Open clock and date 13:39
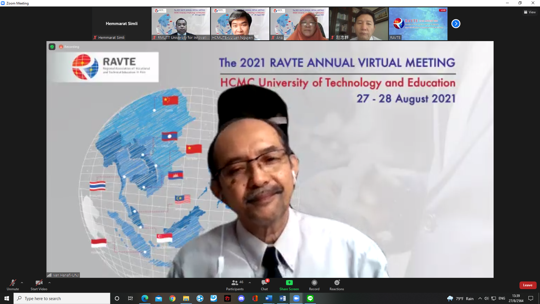Viewport: 540px width, 304px height. click(x=516, y=298)
